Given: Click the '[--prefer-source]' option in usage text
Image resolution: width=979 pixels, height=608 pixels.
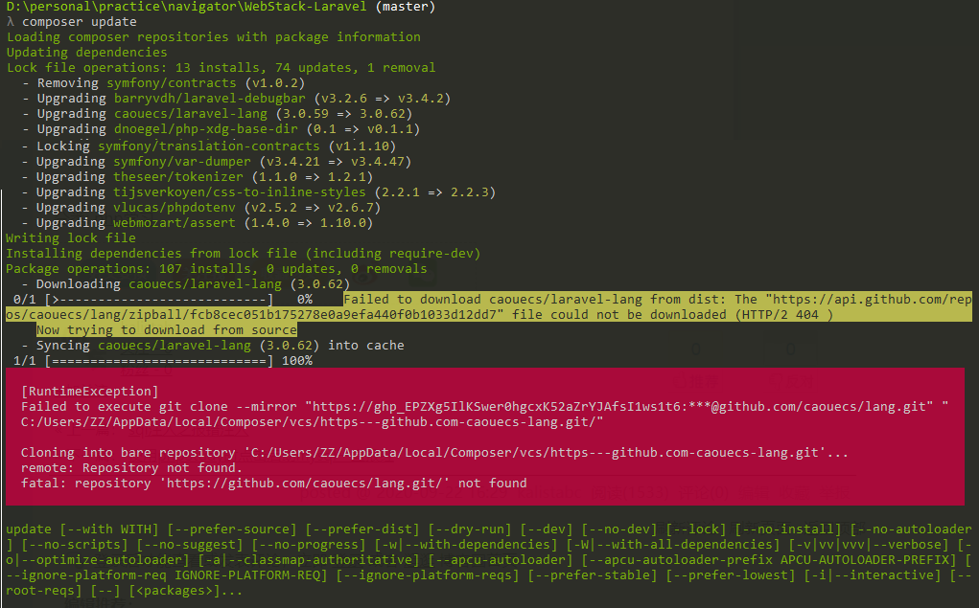Looking at the screenshot, I should pyautogui.click(x=232, y=529).
